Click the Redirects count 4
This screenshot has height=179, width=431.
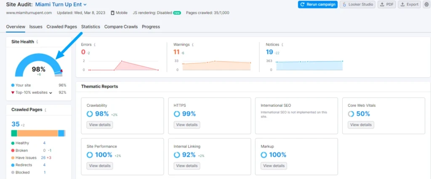coord(44,165)
